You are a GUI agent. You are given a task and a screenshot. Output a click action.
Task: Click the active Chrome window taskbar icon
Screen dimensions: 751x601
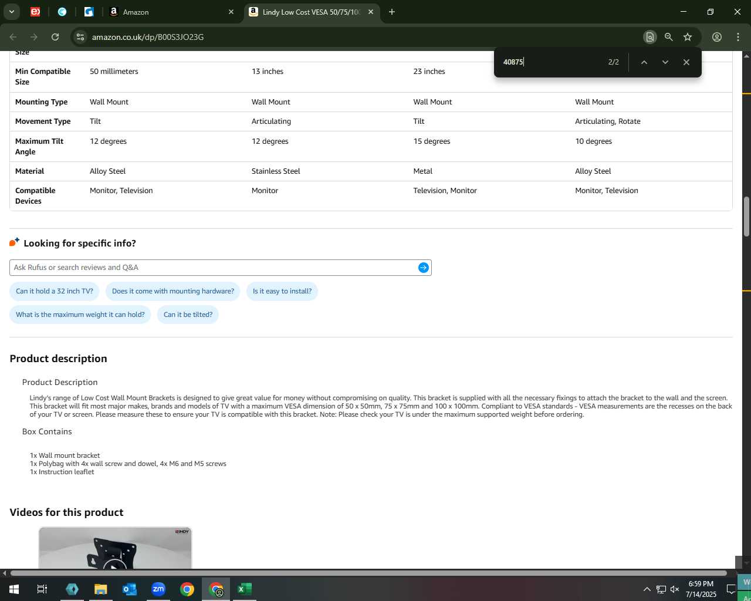pos(216,589)
